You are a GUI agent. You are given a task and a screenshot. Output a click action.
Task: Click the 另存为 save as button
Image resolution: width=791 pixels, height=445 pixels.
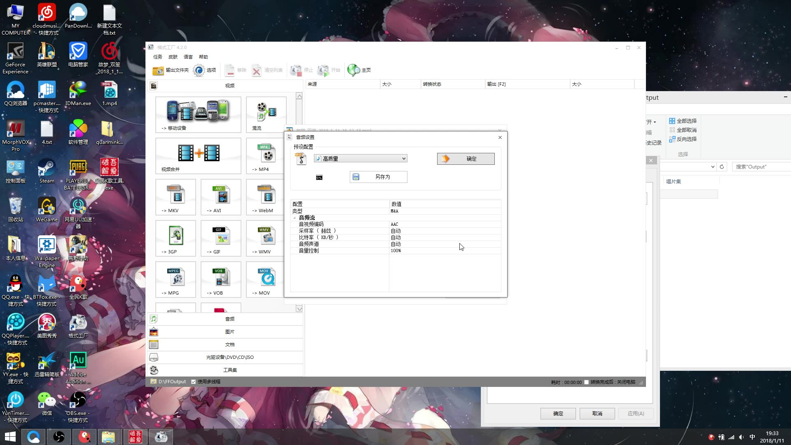coord(378,177)
